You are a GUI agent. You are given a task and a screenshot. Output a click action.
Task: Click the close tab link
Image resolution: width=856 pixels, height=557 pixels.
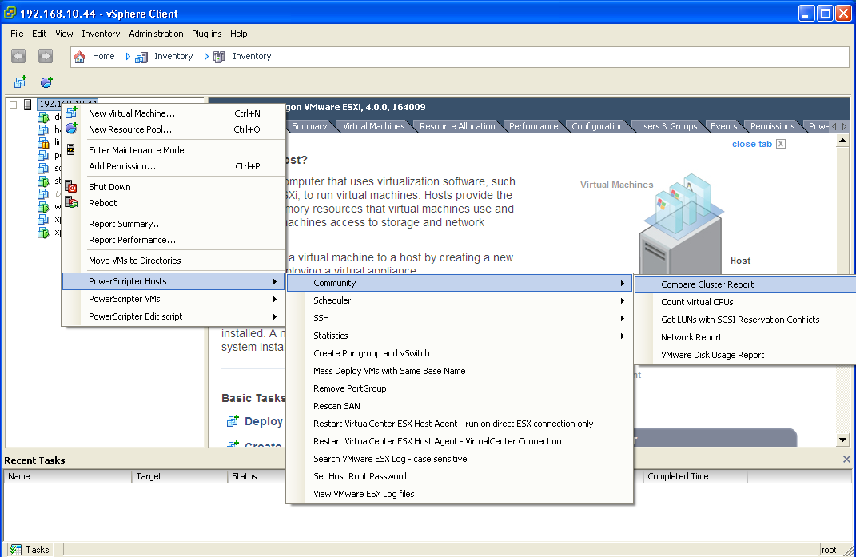pyautogui.click(x=752, y=144)
